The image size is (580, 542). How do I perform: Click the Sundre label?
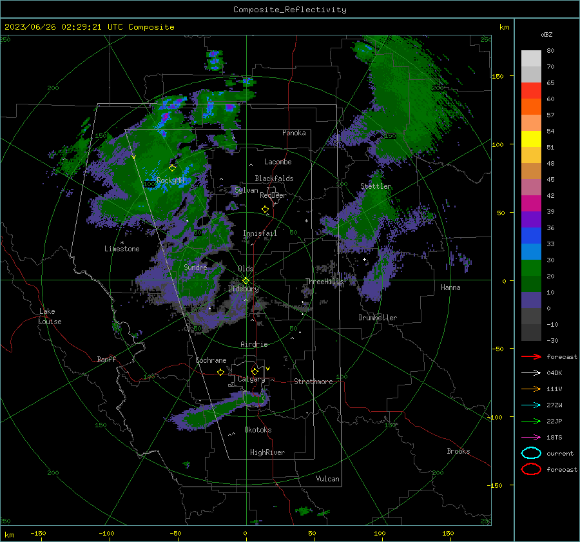[195, 267]
